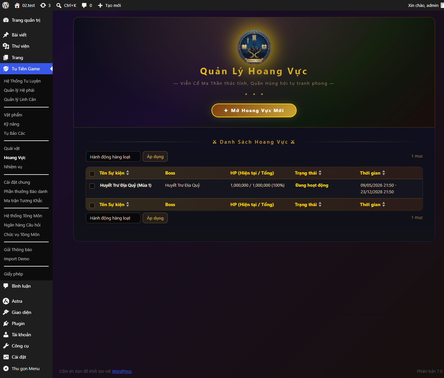
Task: Follow the WordPress footer link
Action: 122,371
